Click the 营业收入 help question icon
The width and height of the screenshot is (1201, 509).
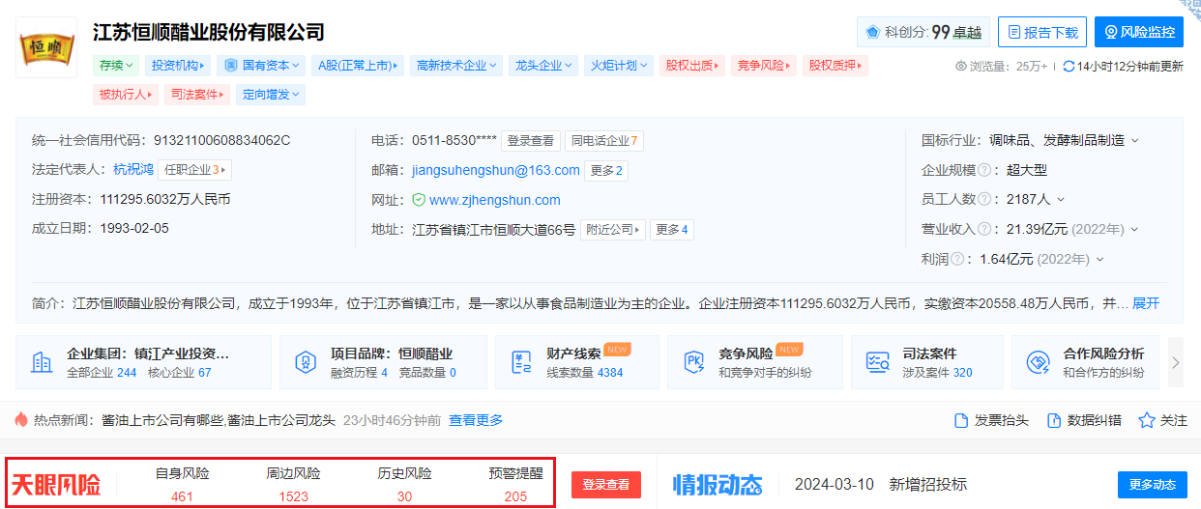coord(984,229)
